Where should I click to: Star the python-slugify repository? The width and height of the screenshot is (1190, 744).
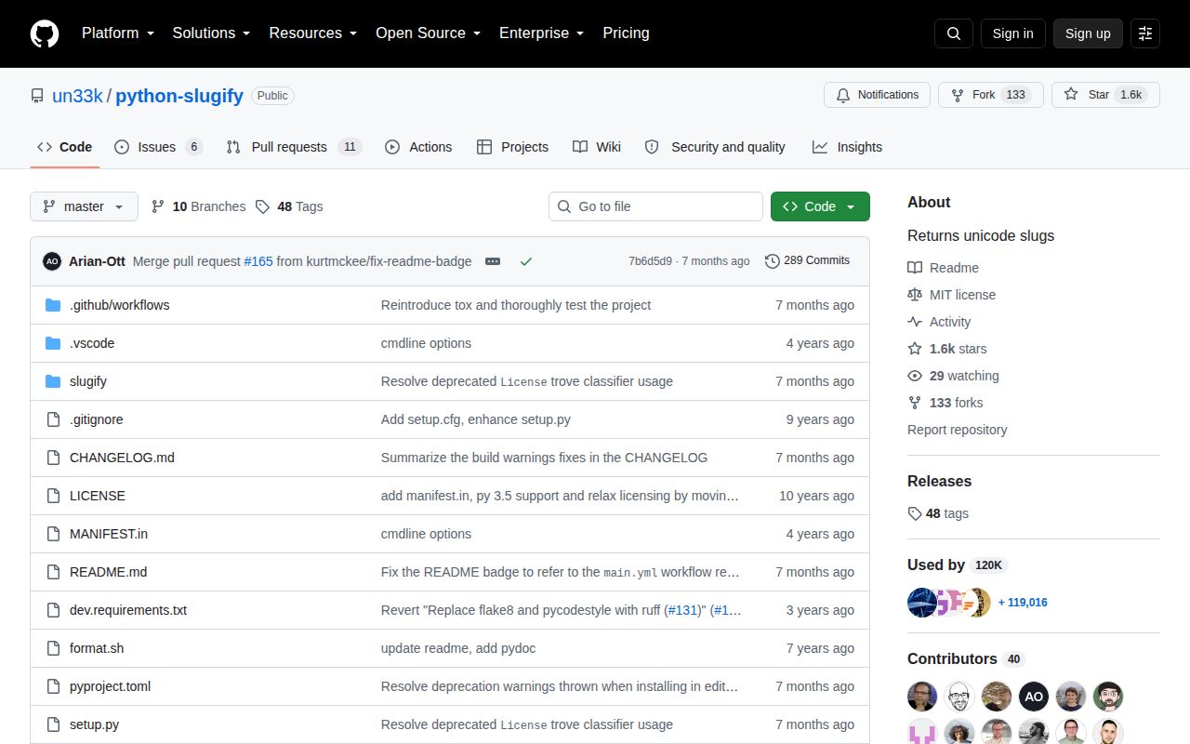(x=1105, y=95)
